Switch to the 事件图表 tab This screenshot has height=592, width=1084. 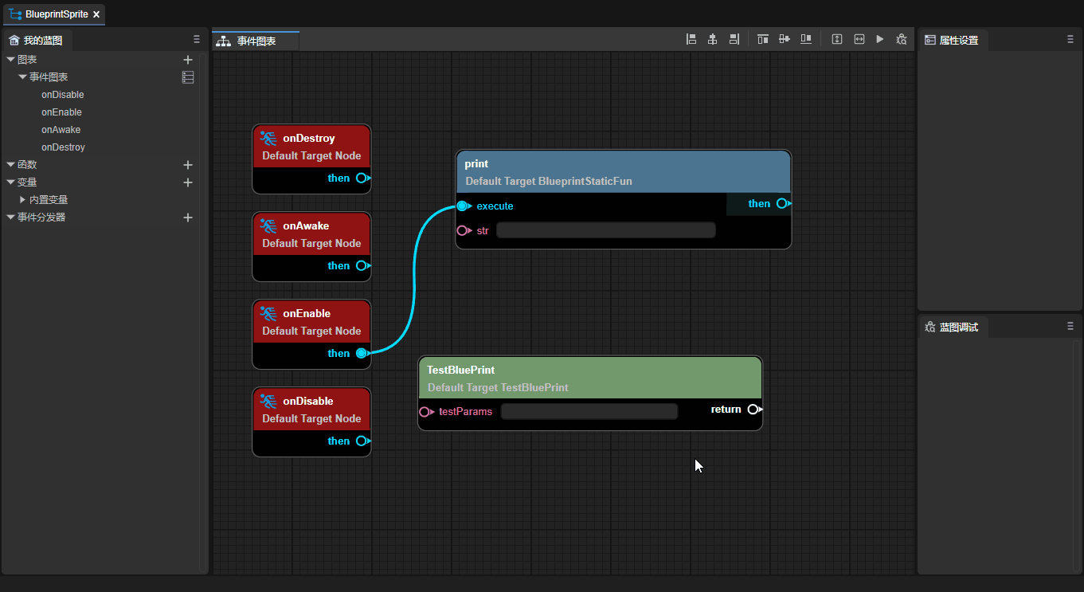pyautogui.click(x=256, y=41)
